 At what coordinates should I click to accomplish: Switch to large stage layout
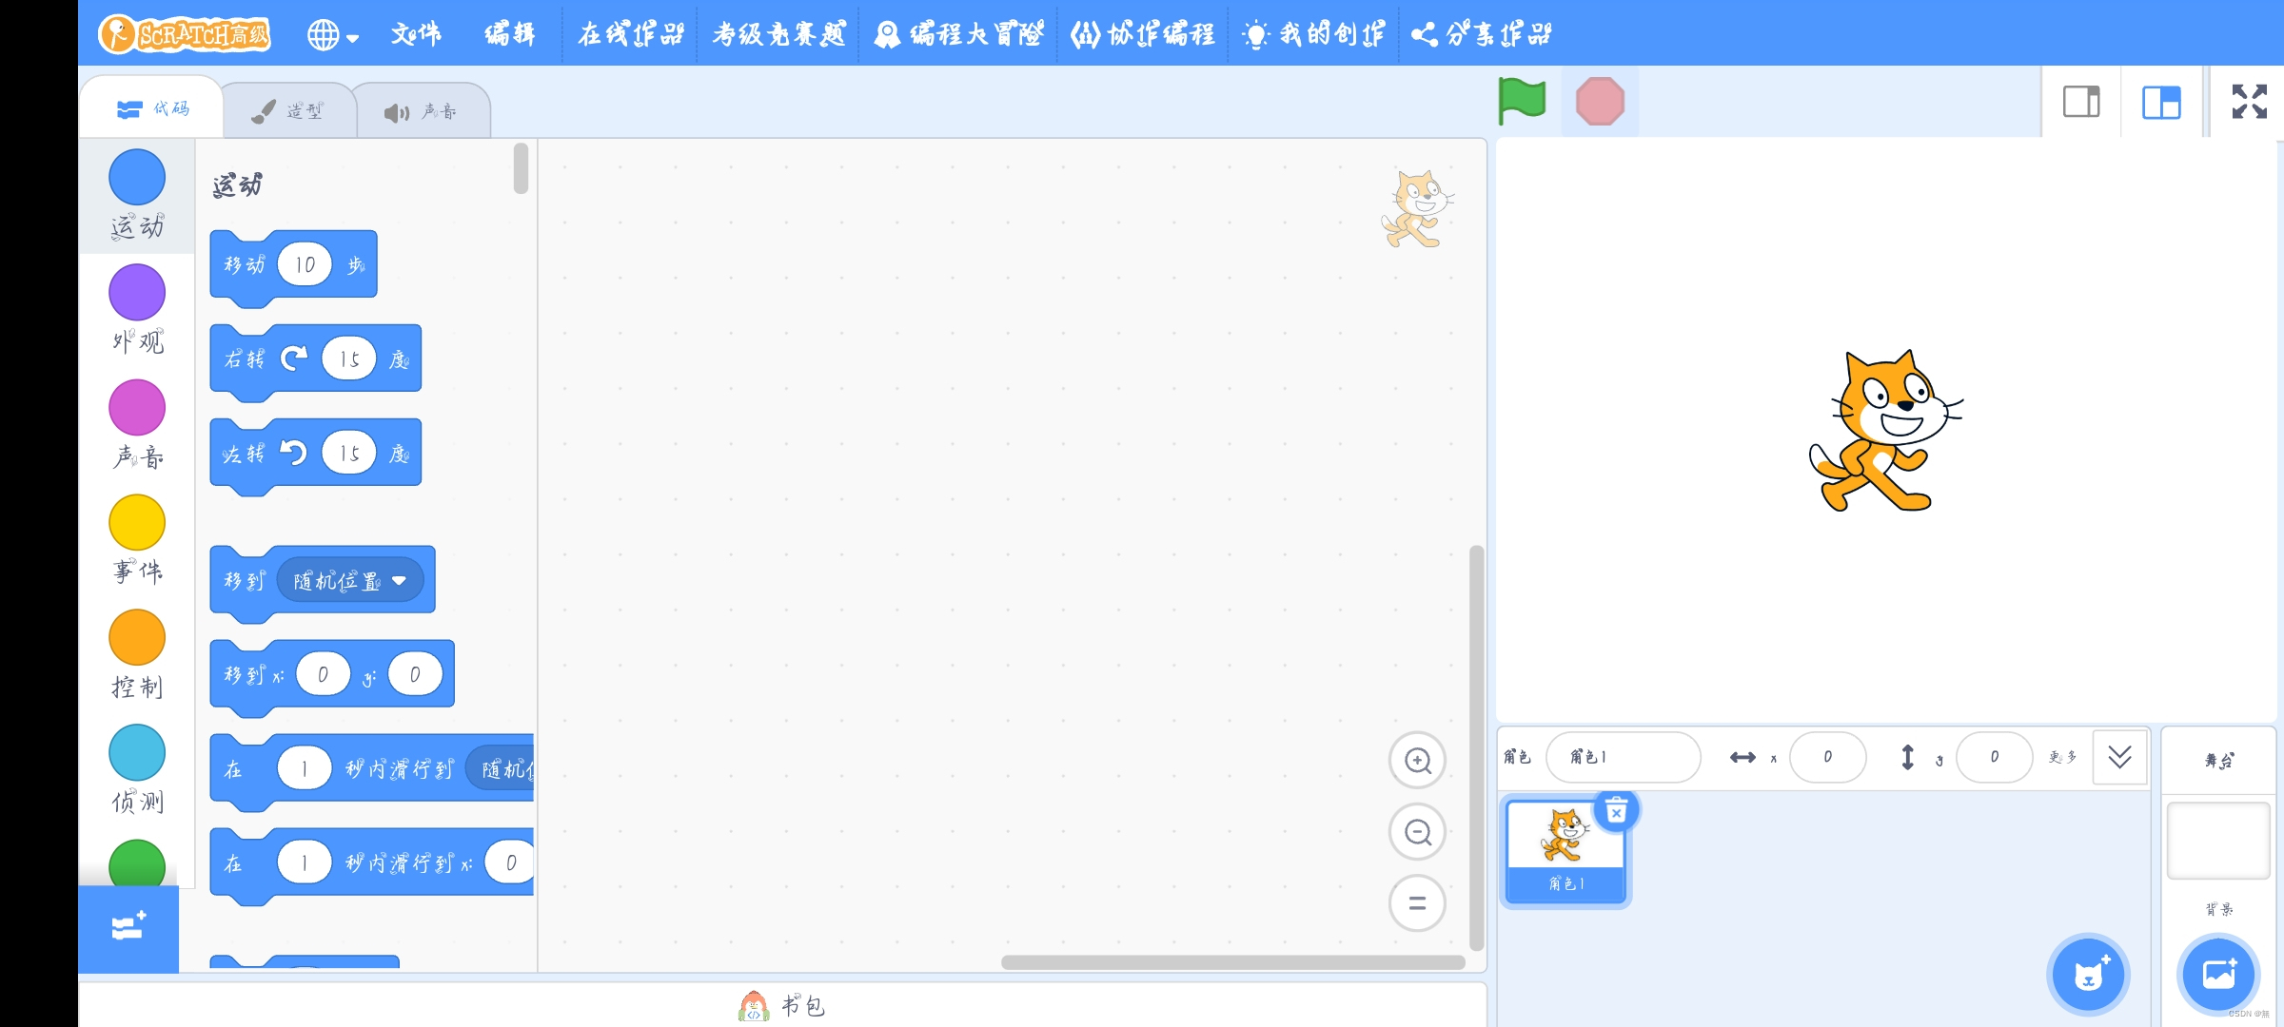[2161, 102]
